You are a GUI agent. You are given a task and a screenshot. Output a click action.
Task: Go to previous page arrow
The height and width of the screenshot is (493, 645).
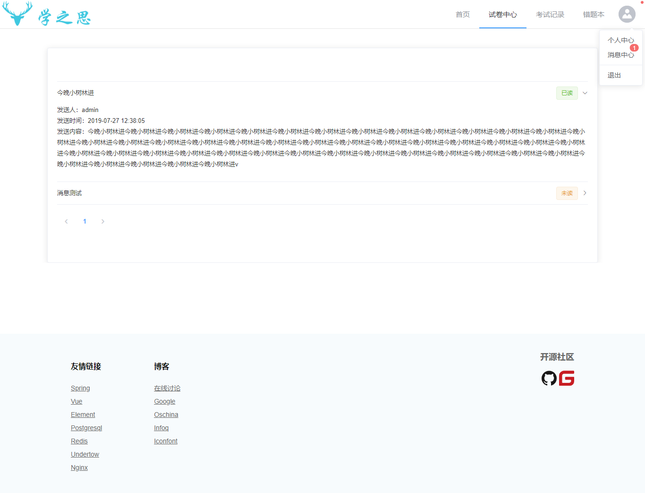66,221
